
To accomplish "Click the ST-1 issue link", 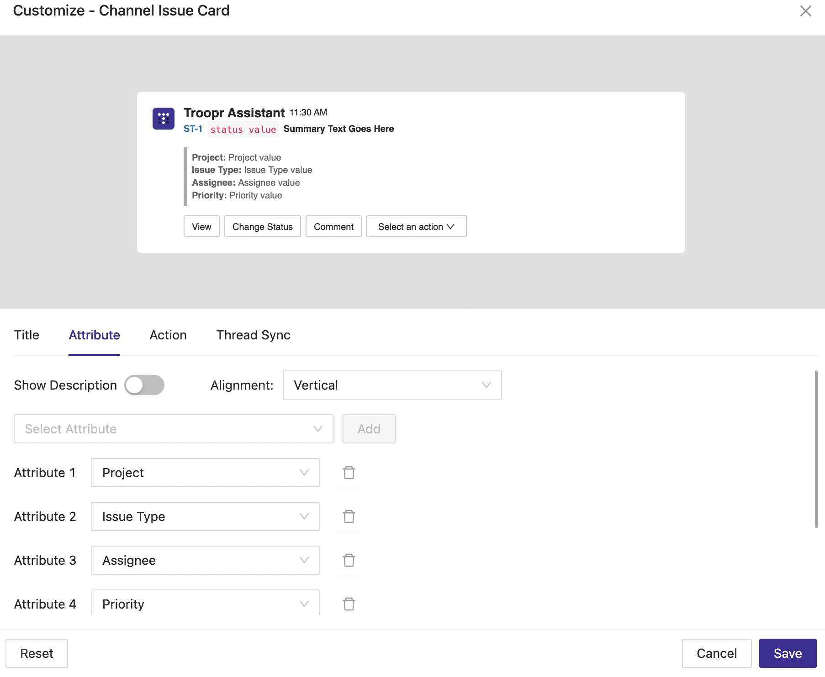I will 193,129.
